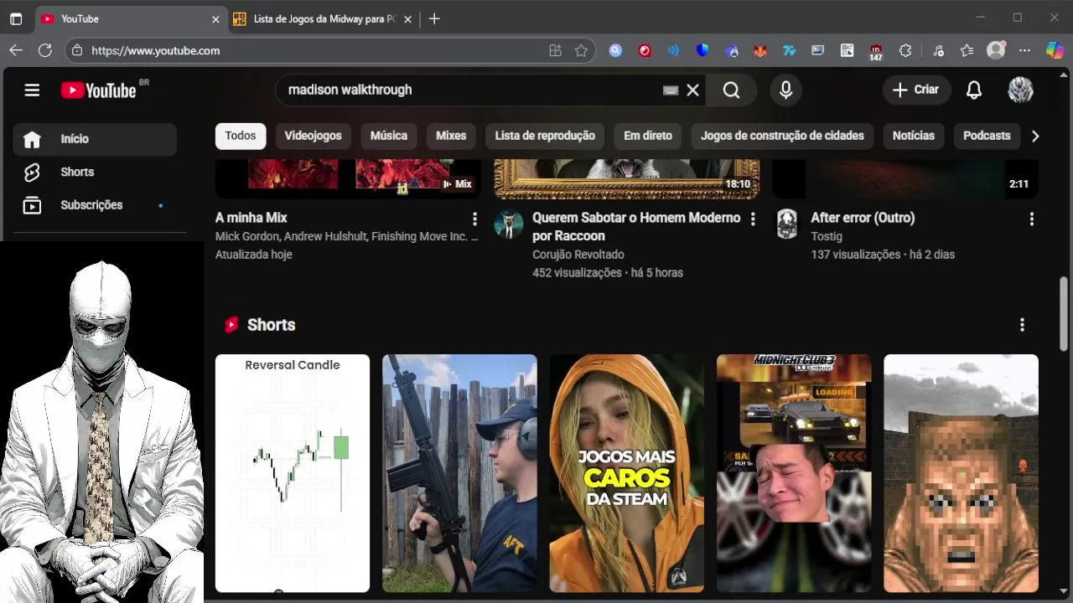Select the Em direto filter chip
The height and width of the screenshot is (603, 1073).
click(x=648, y=136)
